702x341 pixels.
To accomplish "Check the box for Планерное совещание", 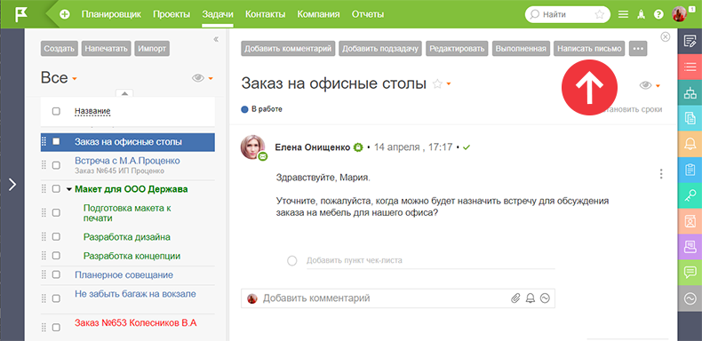I will point(56,274).
